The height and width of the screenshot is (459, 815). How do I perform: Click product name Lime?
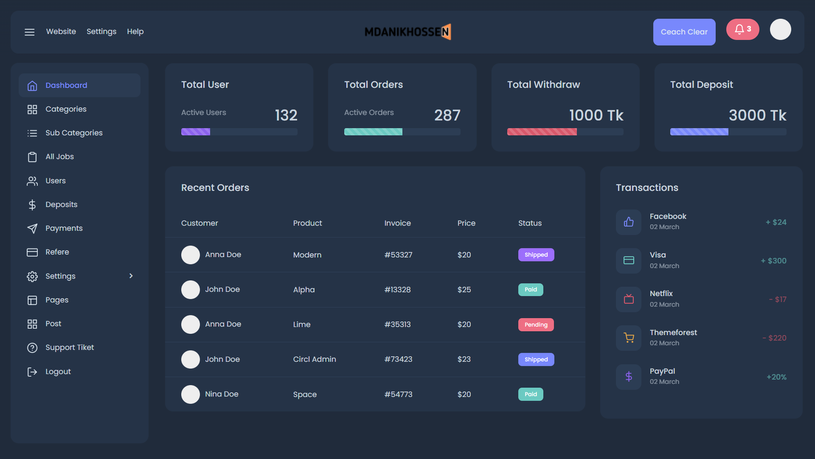(302, 325)
